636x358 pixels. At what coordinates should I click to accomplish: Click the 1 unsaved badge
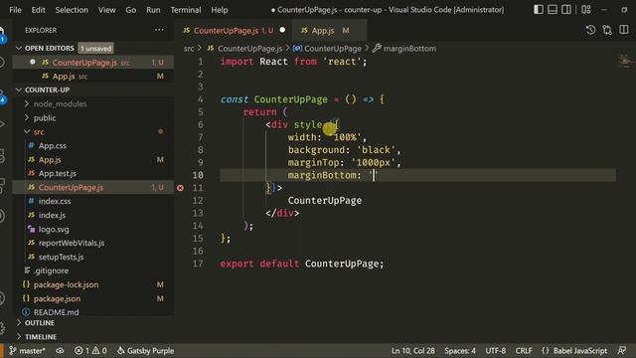pyautogui.click(x=95, y=49)
